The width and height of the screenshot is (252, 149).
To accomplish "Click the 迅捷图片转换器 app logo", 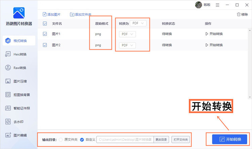I will [x=19, y=13].
